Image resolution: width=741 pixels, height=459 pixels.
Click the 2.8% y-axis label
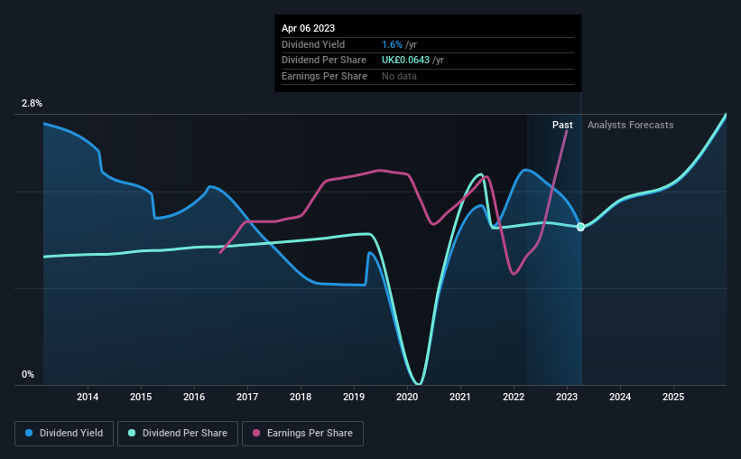coord(32,103)
